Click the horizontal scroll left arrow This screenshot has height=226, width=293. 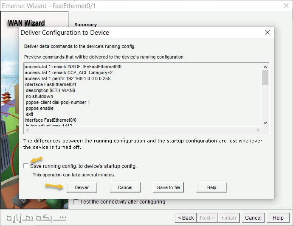click(x=28, y=130)
